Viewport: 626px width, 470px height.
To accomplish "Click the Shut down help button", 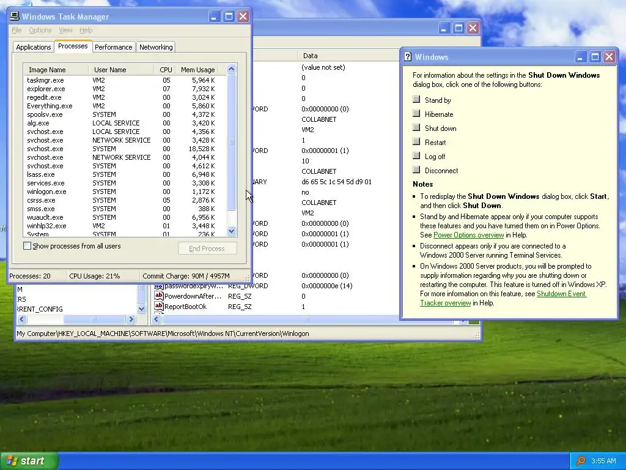I will tap(416, 127).
